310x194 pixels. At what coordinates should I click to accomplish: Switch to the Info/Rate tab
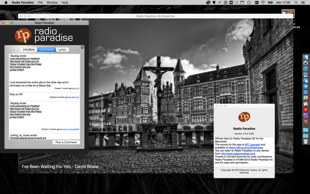coord(29,50)
